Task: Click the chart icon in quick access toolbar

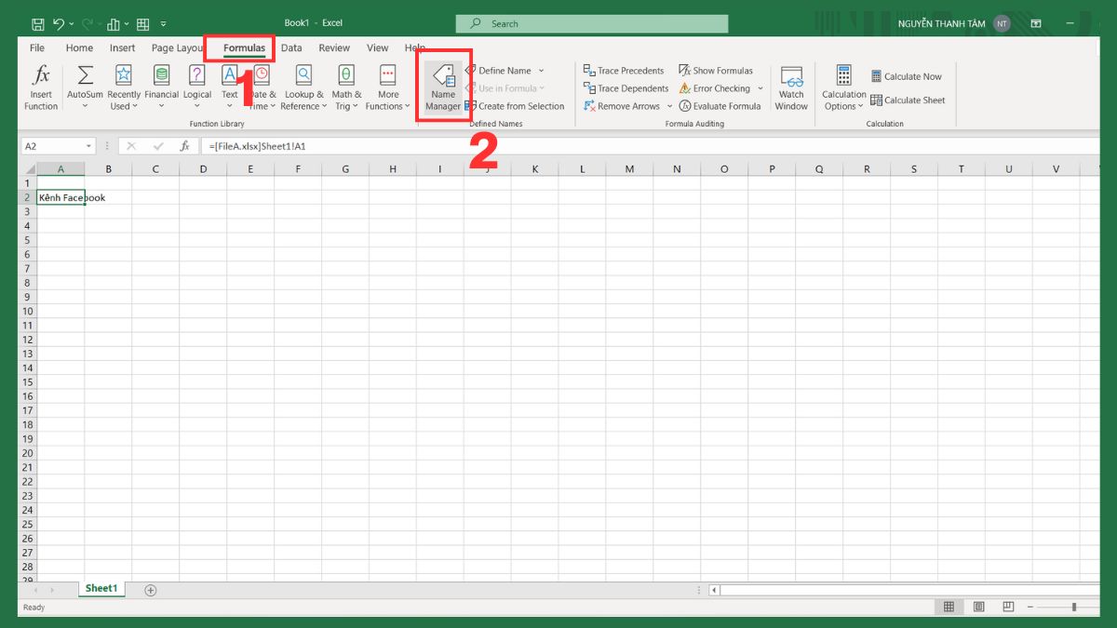Action: (x=114, y=23)
